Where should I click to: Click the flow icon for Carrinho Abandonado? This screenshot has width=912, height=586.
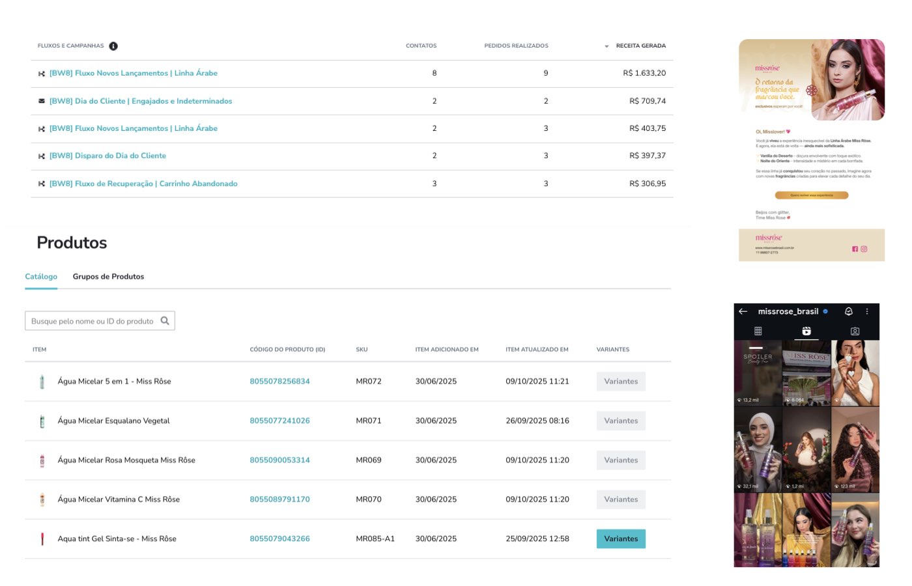pos(42,184)
